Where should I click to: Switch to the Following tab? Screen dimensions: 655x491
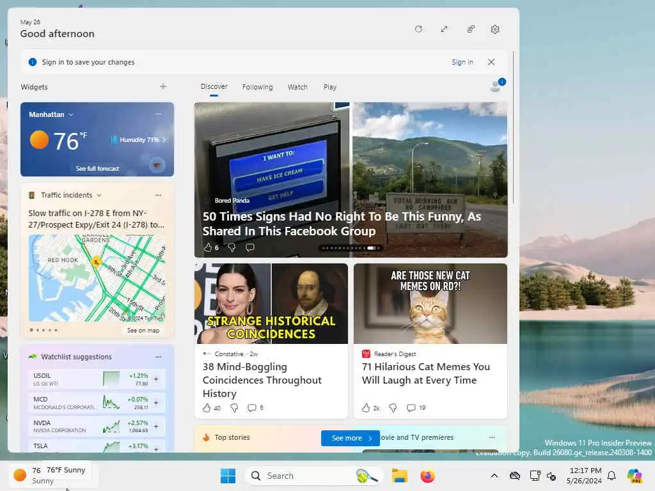click(x=257, y=87)
